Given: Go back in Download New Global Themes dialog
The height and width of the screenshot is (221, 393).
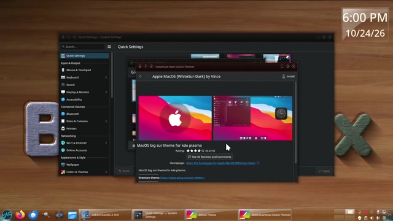Looking at the screenshot, I should pyautogui.click(x=141, y=76).
